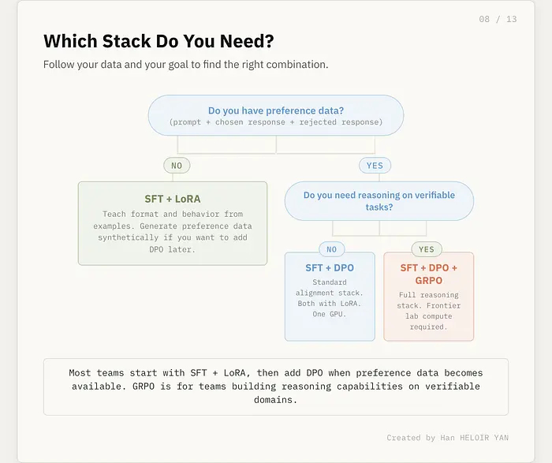This screenshot has width=552, height=463.
Task: Click the "Which Stack Do You Need?" title
Action: pyautogui.click(x=159, y=41)
